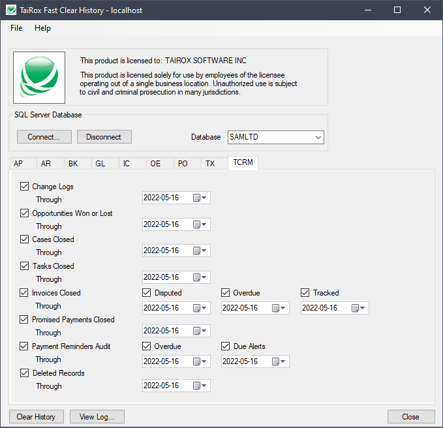This screenshot has width=443, height=428.
Task: Toggle the Due Alerts checkbox
Action: pos(225,346)
